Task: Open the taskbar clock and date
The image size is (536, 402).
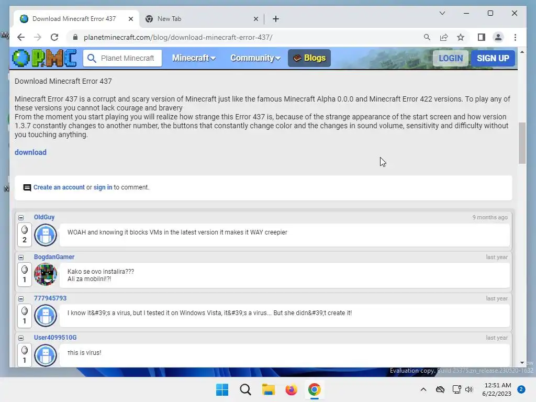Action: pyautogui.click(x=497, y=389)
